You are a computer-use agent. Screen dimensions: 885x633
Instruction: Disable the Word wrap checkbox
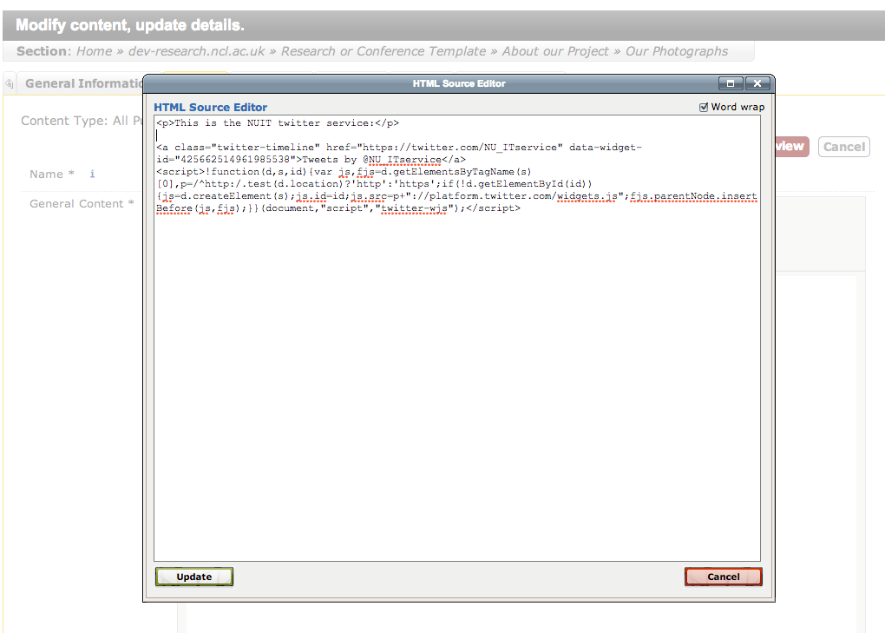(704, 108)
